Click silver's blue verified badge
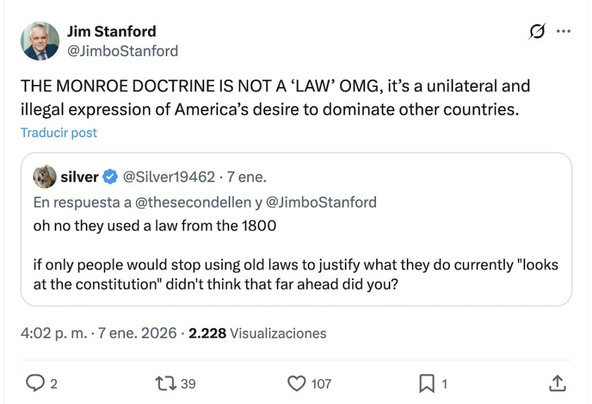Screen dimensions: 592x404 pos(110,177)
